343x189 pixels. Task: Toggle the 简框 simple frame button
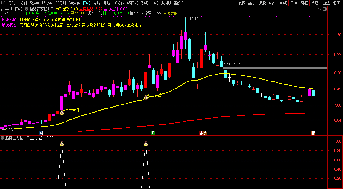[304, 3]
